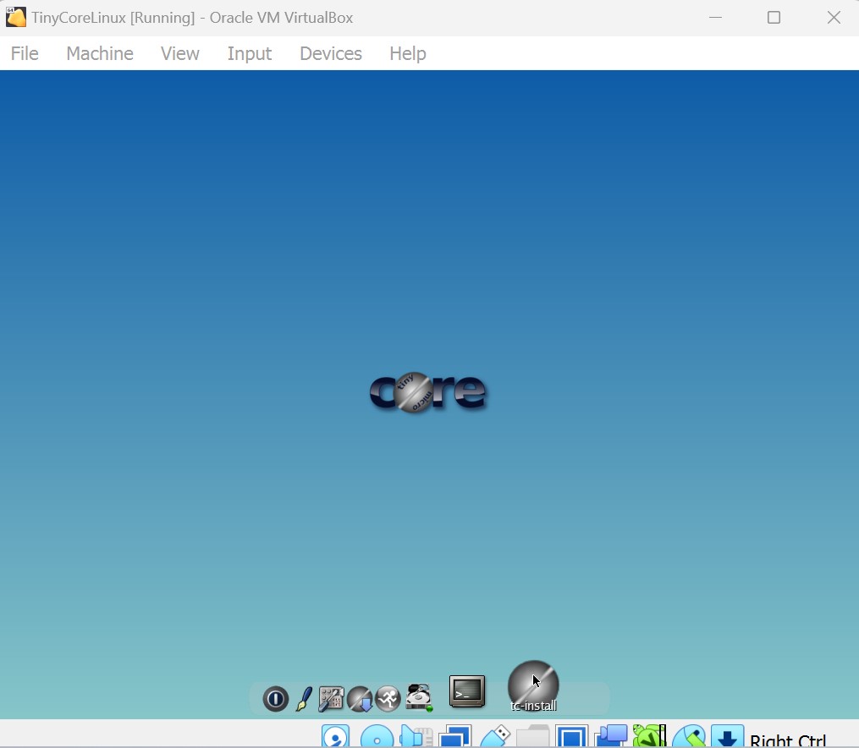Viewport: 859px width, 748px height.
Task: Click the keyboard capture arrow status icon
Action: [728, 736]
